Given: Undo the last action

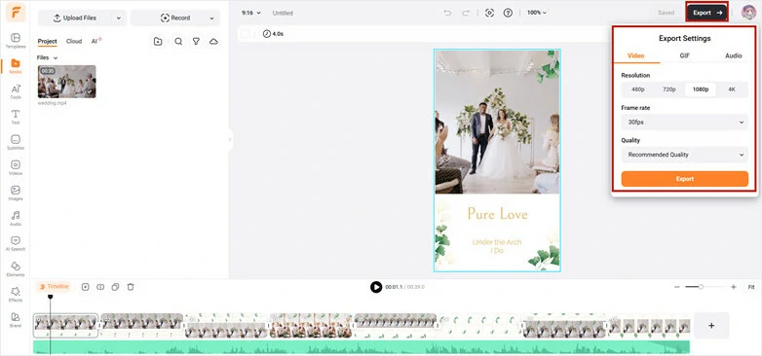Looking at the screenshot, I should (x=447, y=13).
